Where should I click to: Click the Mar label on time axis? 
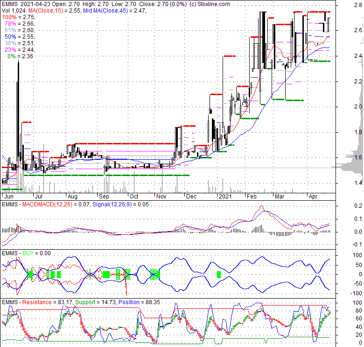[279, 197]
